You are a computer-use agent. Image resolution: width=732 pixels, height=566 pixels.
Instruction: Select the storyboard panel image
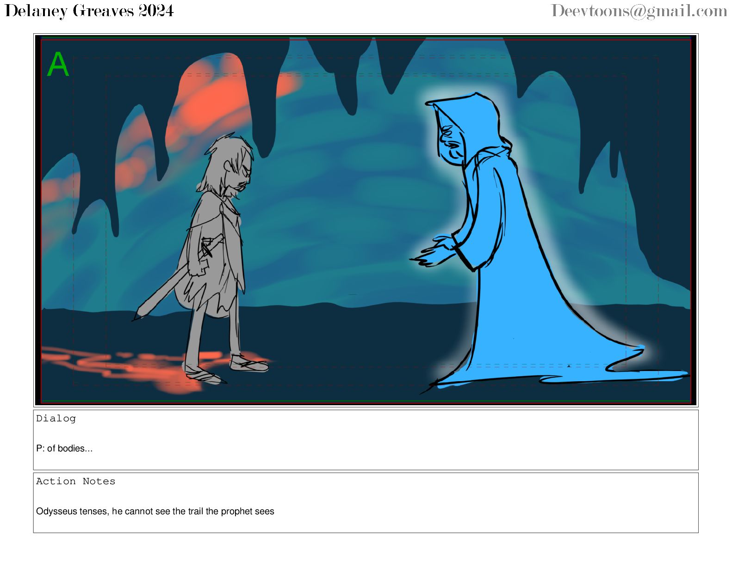click(366, 220)
